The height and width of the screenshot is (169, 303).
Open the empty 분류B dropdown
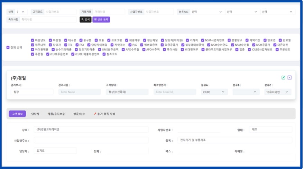(246, 92)
